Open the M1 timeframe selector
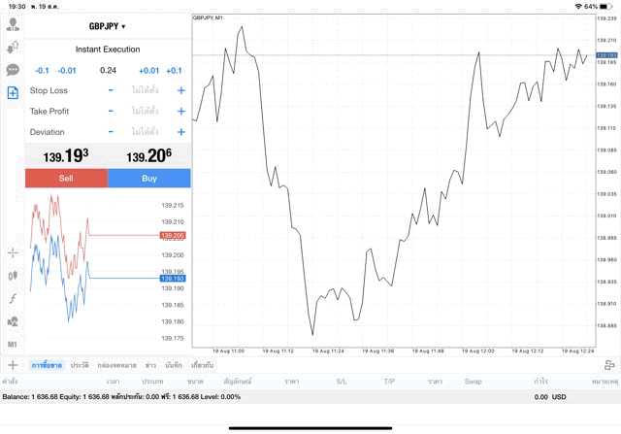 coord(13,344)
